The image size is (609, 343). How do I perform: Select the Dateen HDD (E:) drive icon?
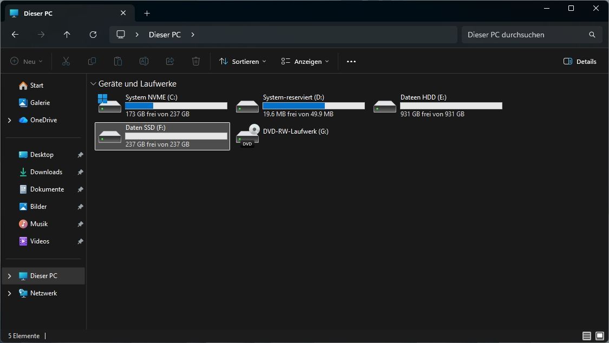tap(384, 106)
